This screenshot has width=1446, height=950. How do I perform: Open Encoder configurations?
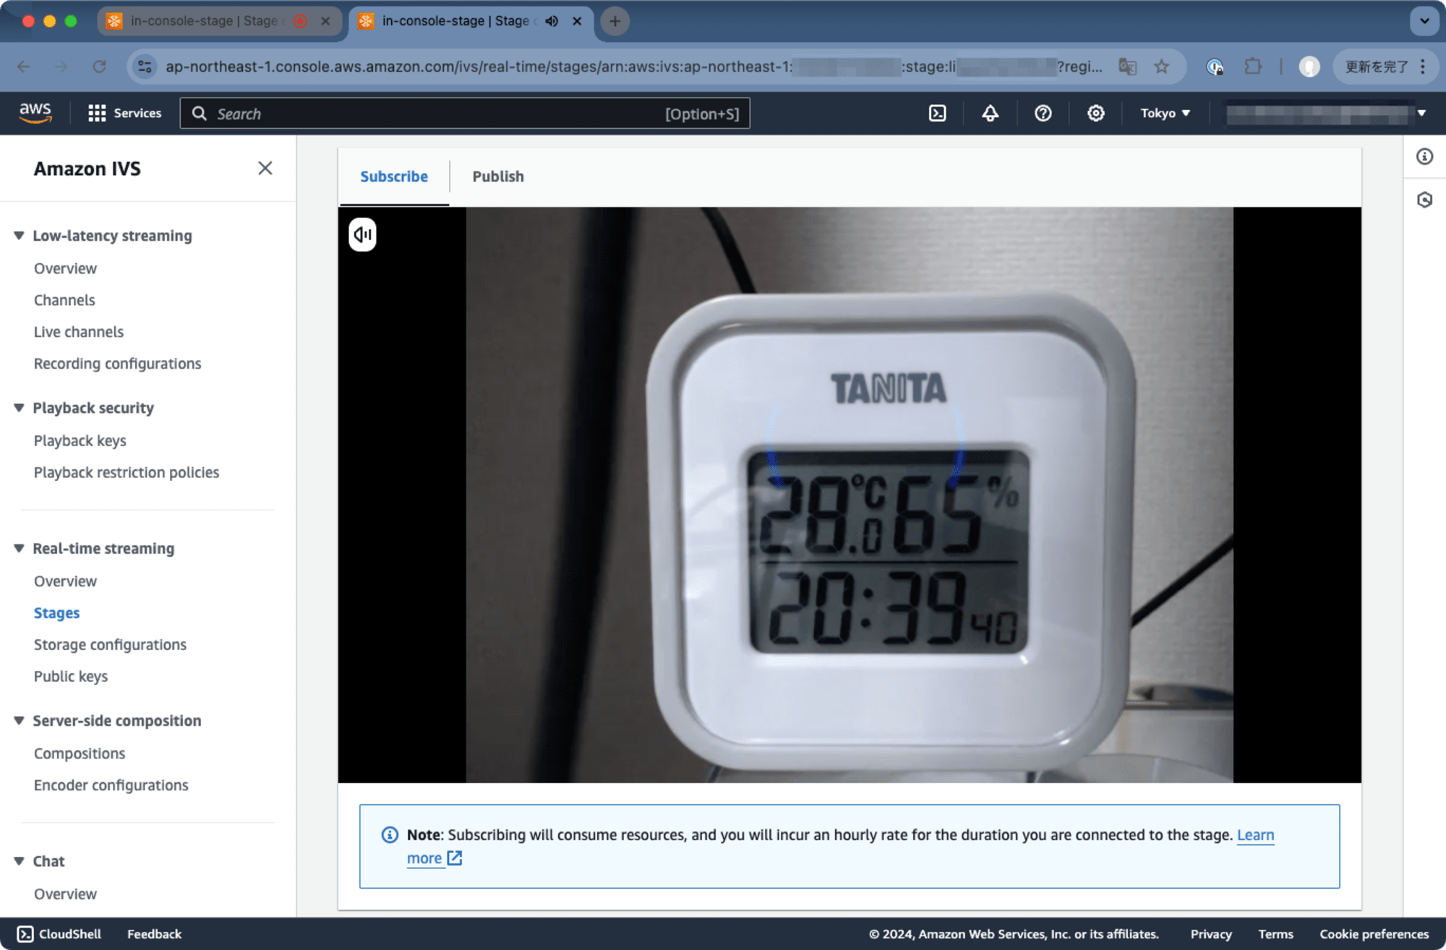[x=111, y=785]
